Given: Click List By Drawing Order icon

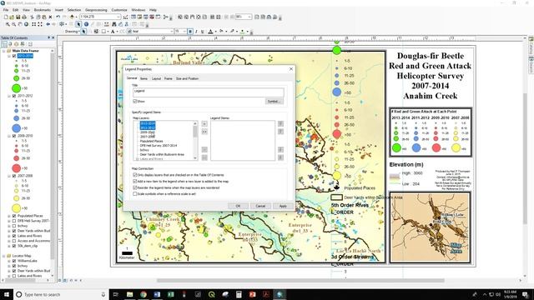Looking at the screenshot, I should coord(3,44).
